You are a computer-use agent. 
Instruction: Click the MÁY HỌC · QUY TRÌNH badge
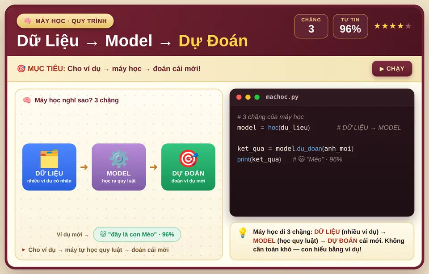[65, 21]
